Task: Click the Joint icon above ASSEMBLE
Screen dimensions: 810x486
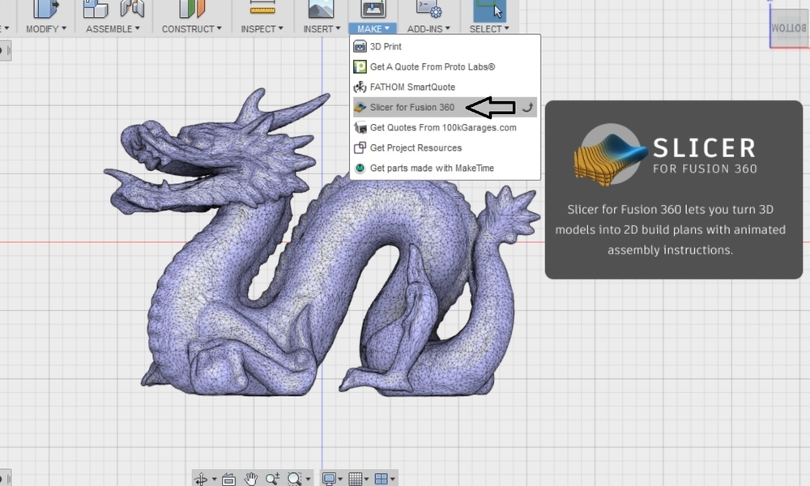Action: click(x=132, y=9)
